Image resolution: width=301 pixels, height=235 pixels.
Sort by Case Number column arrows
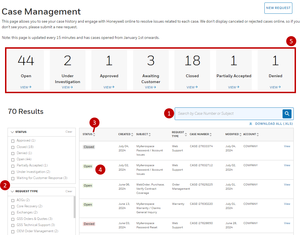pos(211,135)
